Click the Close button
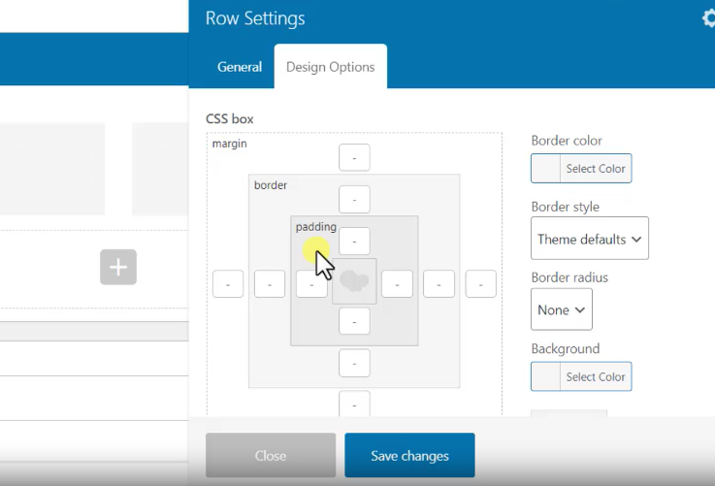Screen dimensions: 715x486 pyautogui.click(x=271, y=456)
